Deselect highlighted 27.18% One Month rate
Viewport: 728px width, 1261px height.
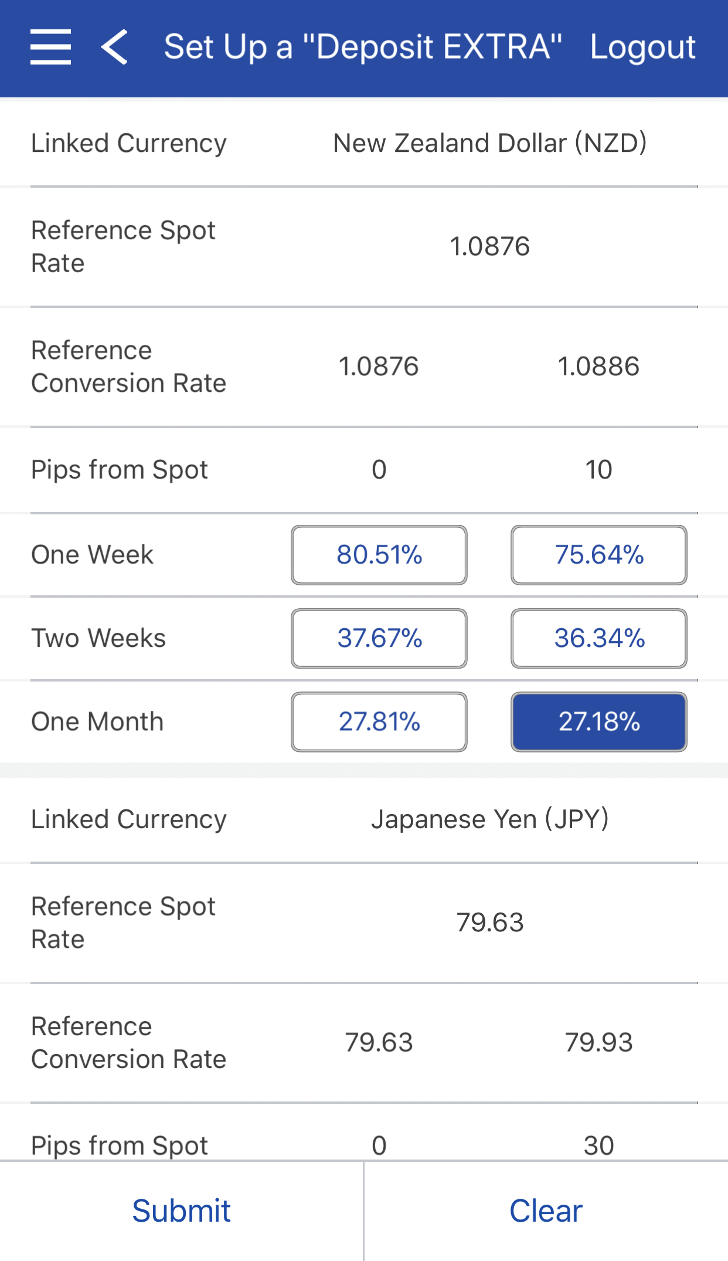point(598,721)
